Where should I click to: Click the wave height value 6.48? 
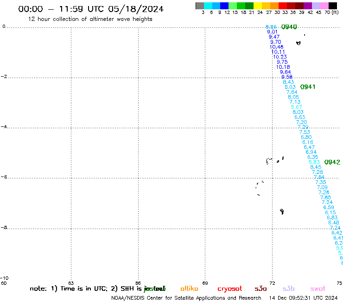pyautogui.click(x=334, y=223)
